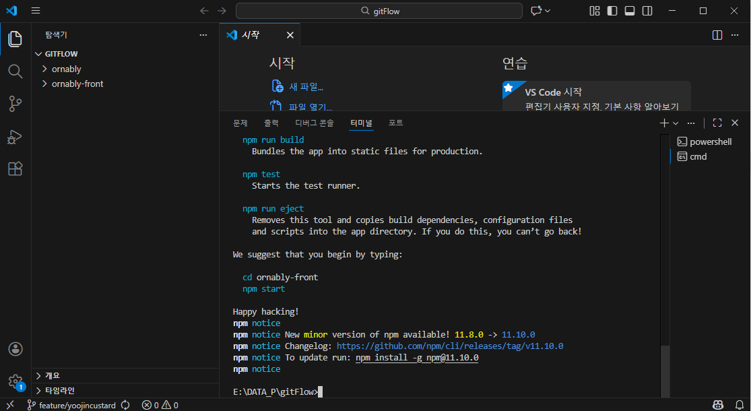Switch to the 출력 panel tab
This screenshot has height=411, width=751.
click(x=271, y=123)
